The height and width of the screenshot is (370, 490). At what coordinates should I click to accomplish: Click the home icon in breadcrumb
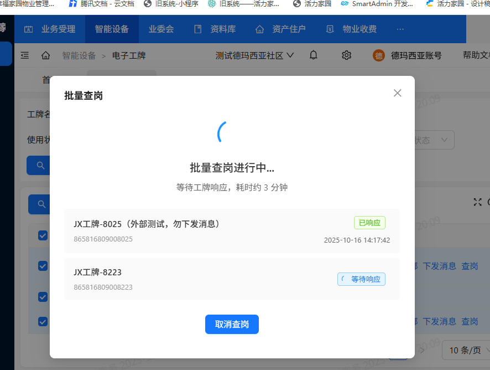pos(46,55)
